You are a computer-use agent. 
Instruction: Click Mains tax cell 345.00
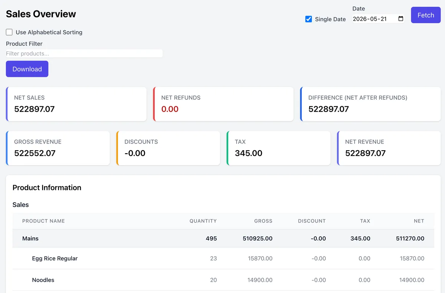[360, 238]
